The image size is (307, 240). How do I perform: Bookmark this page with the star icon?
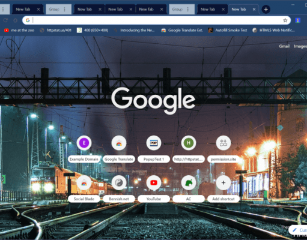point(285,20)
